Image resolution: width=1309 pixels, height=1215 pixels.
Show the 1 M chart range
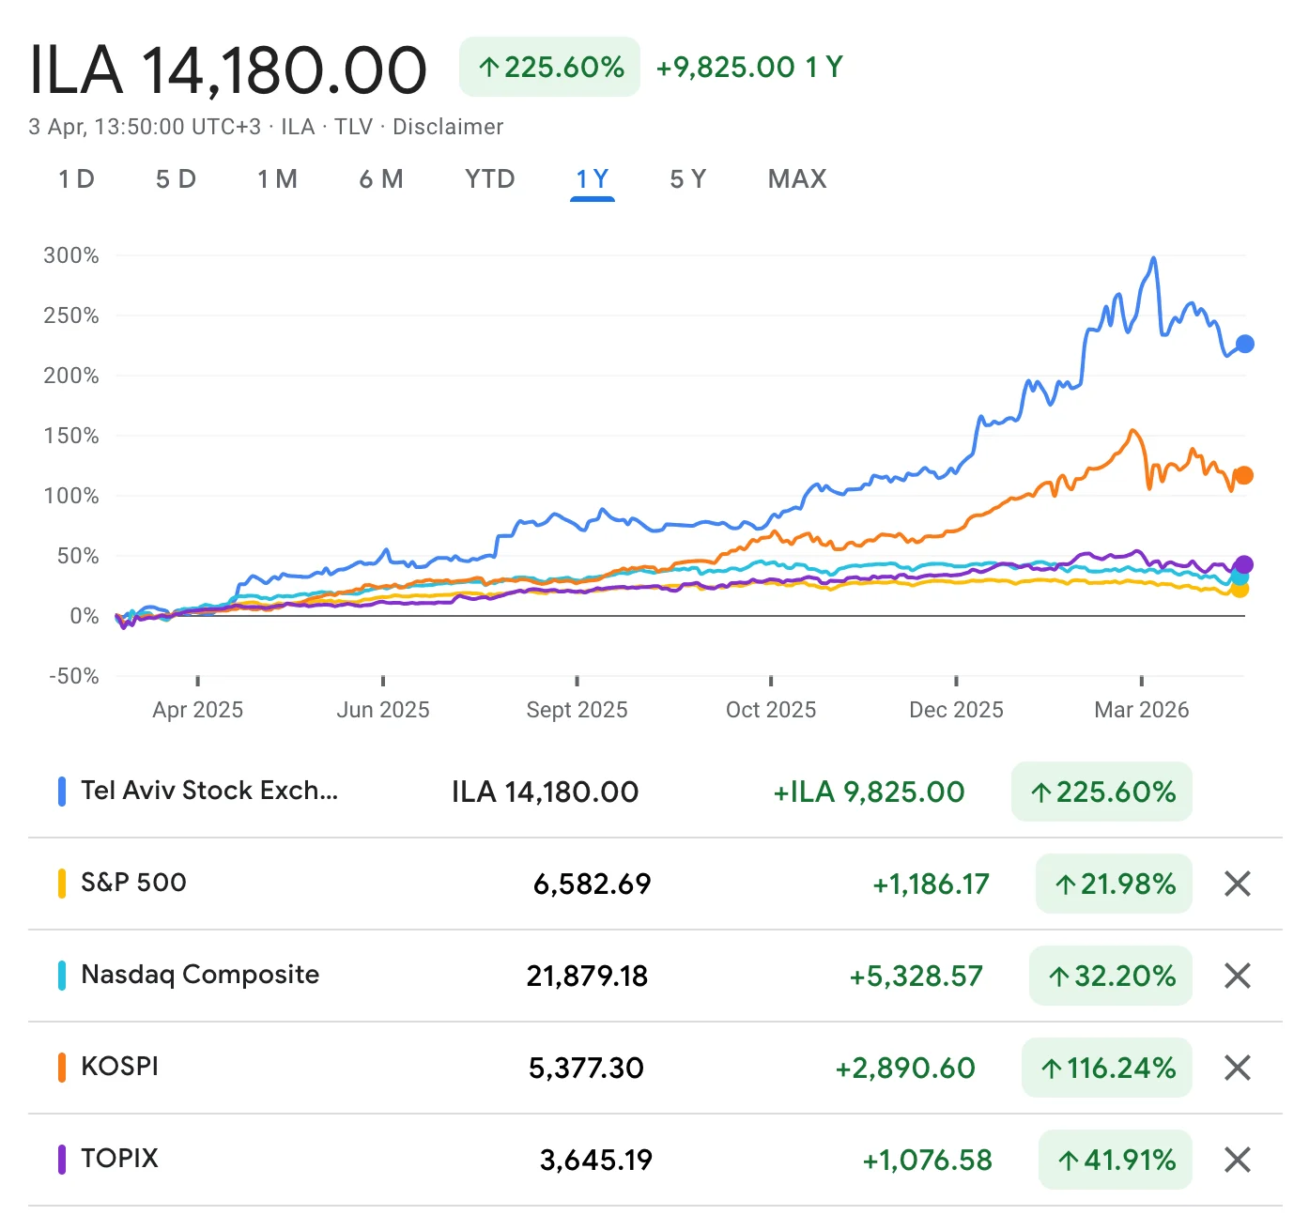pos(277,179)
